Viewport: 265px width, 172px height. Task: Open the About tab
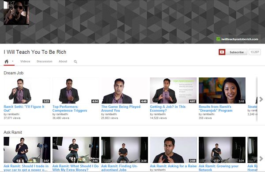coord(63,62)
